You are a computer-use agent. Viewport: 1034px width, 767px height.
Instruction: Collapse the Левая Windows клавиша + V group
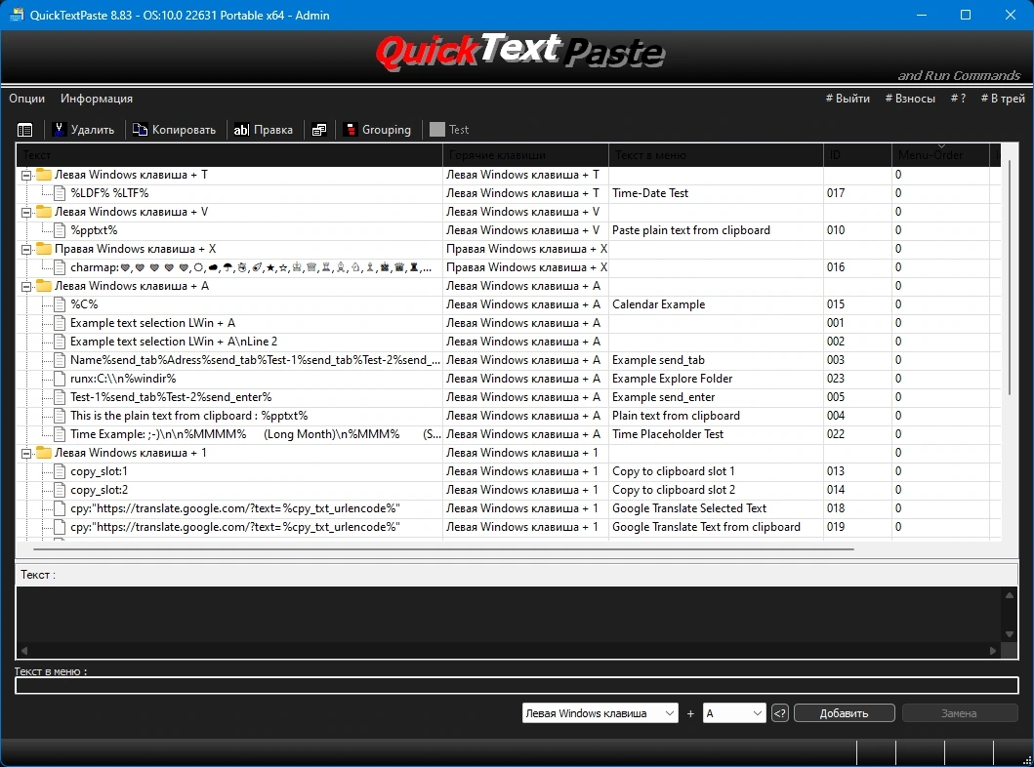tap(26, 212)
